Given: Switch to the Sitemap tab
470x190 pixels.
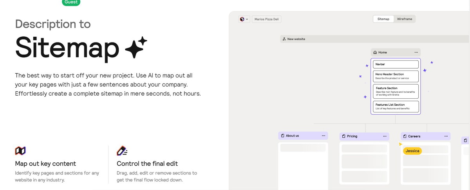Looking at the screenshot, I should (383, 19).
